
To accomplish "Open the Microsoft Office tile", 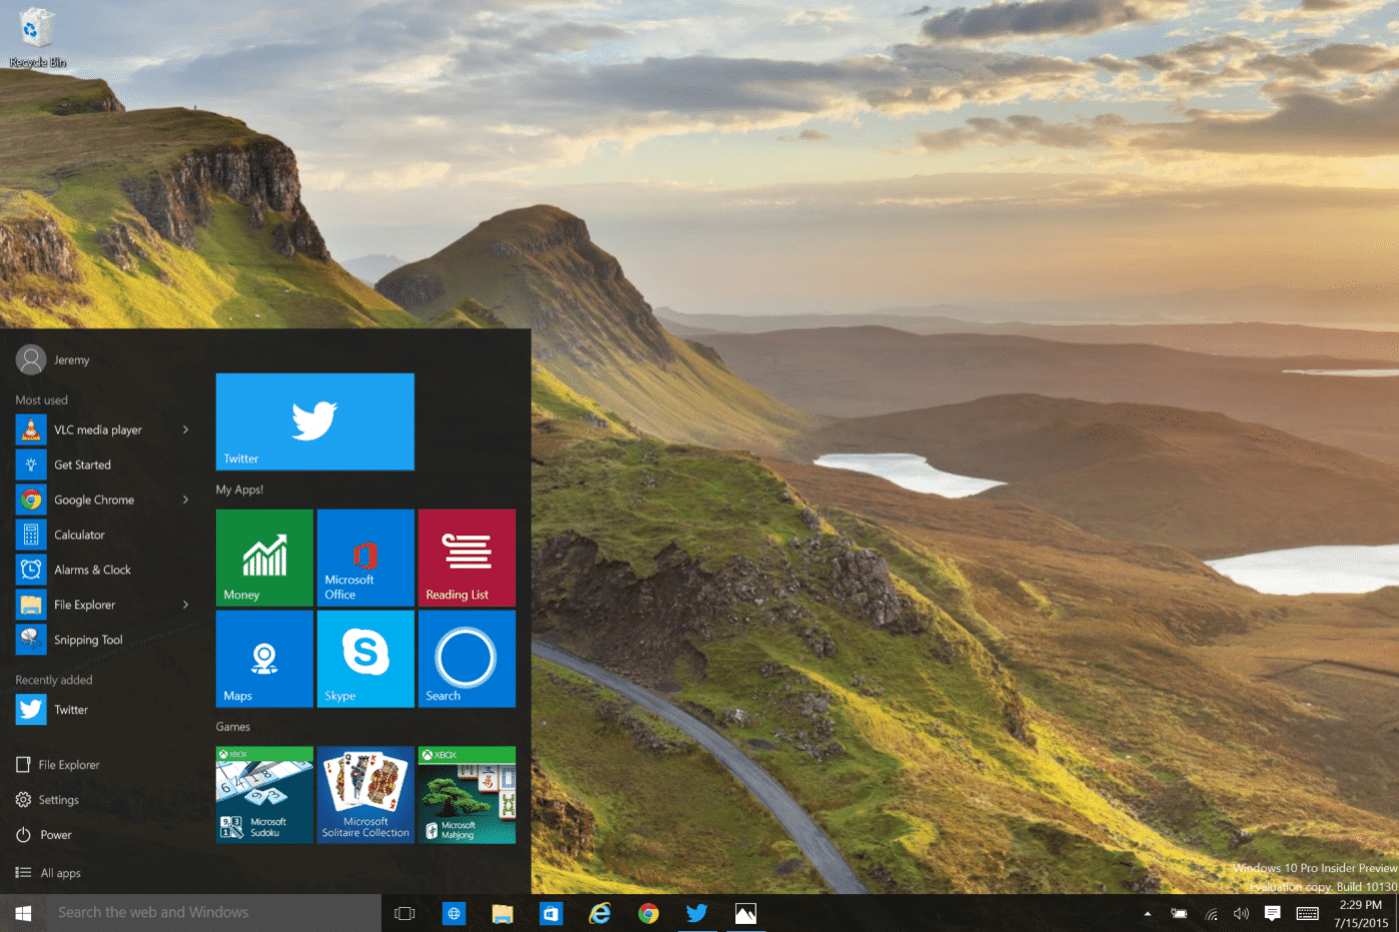I will 365,557.
